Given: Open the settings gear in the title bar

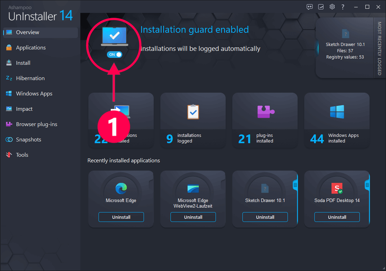Looking at the screenshot, I should tap(332, 7).
